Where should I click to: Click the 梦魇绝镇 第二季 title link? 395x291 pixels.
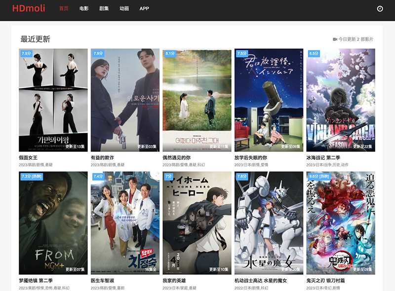(x=36, y=281)
